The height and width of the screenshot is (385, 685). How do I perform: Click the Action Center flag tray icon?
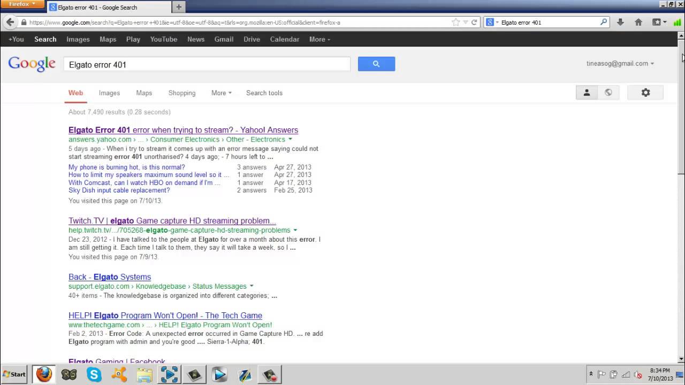click(602, 374)
